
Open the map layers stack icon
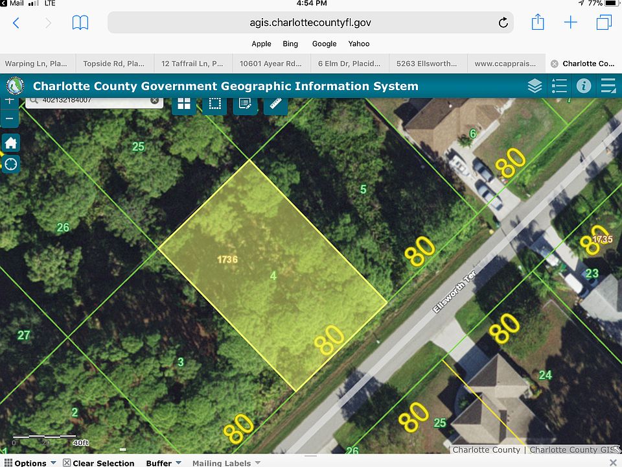(x=535, y=86)
